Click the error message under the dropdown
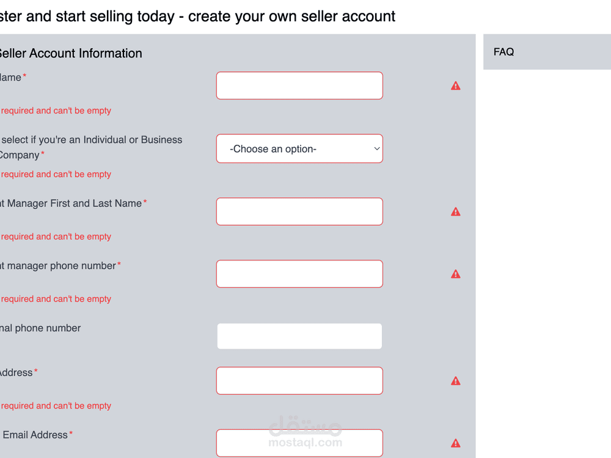This screenshot has width=611, height=458. coord(56,174)
